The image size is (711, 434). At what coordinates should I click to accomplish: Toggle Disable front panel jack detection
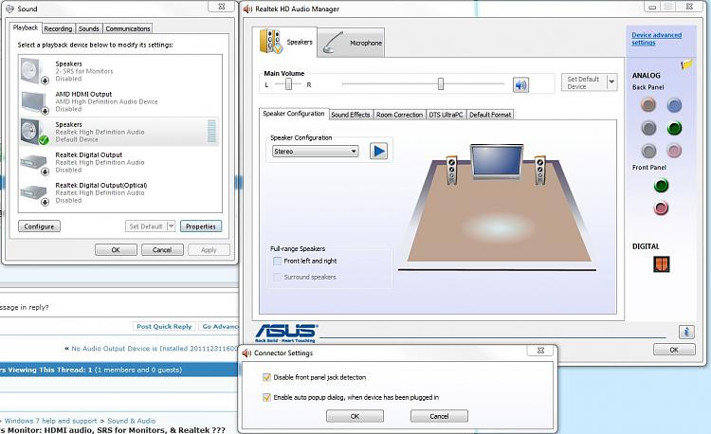click(x=266, y=377)
